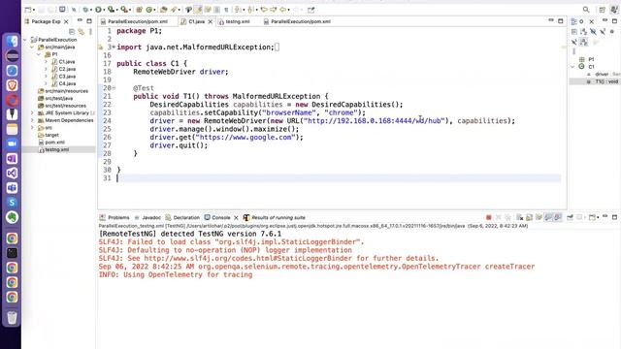Viewport: 621px width, 349px height.
Task: Click Collapse All in Package Explorer
Action: pyautogui.click(x=72, y=31)
